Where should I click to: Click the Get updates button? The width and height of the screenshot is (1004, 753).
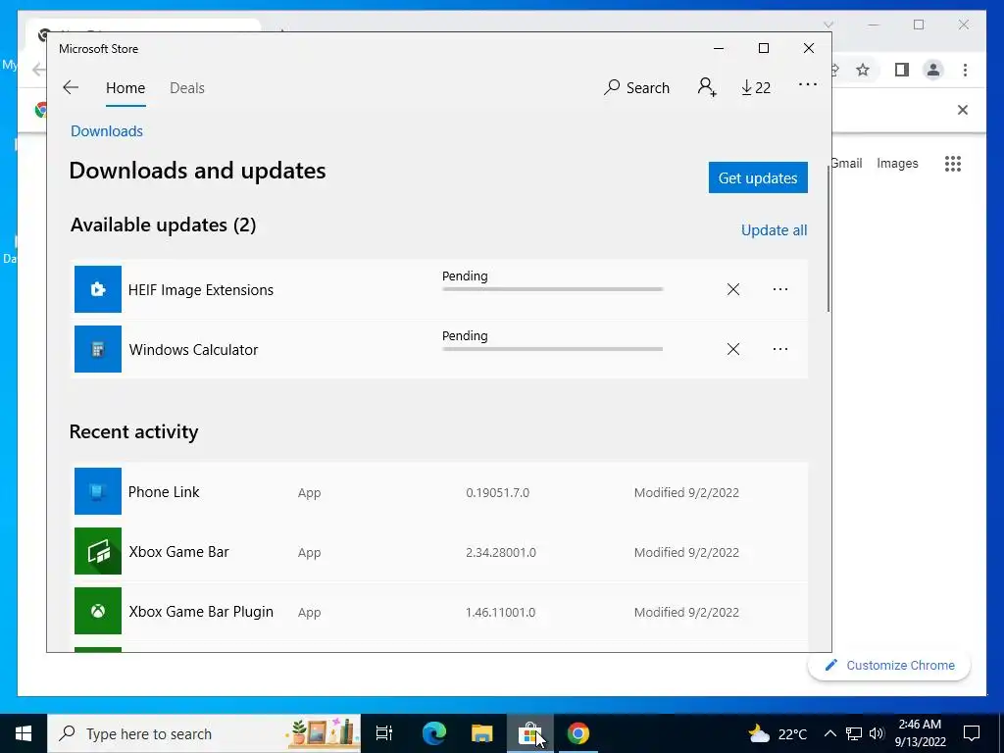click(758, 177)
